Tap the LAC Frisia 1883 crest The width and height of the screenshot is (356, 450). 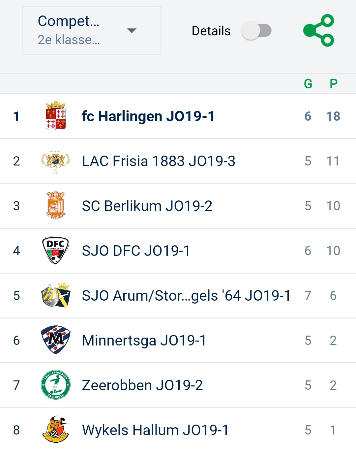pyautogui.click(x=55, y=161)
